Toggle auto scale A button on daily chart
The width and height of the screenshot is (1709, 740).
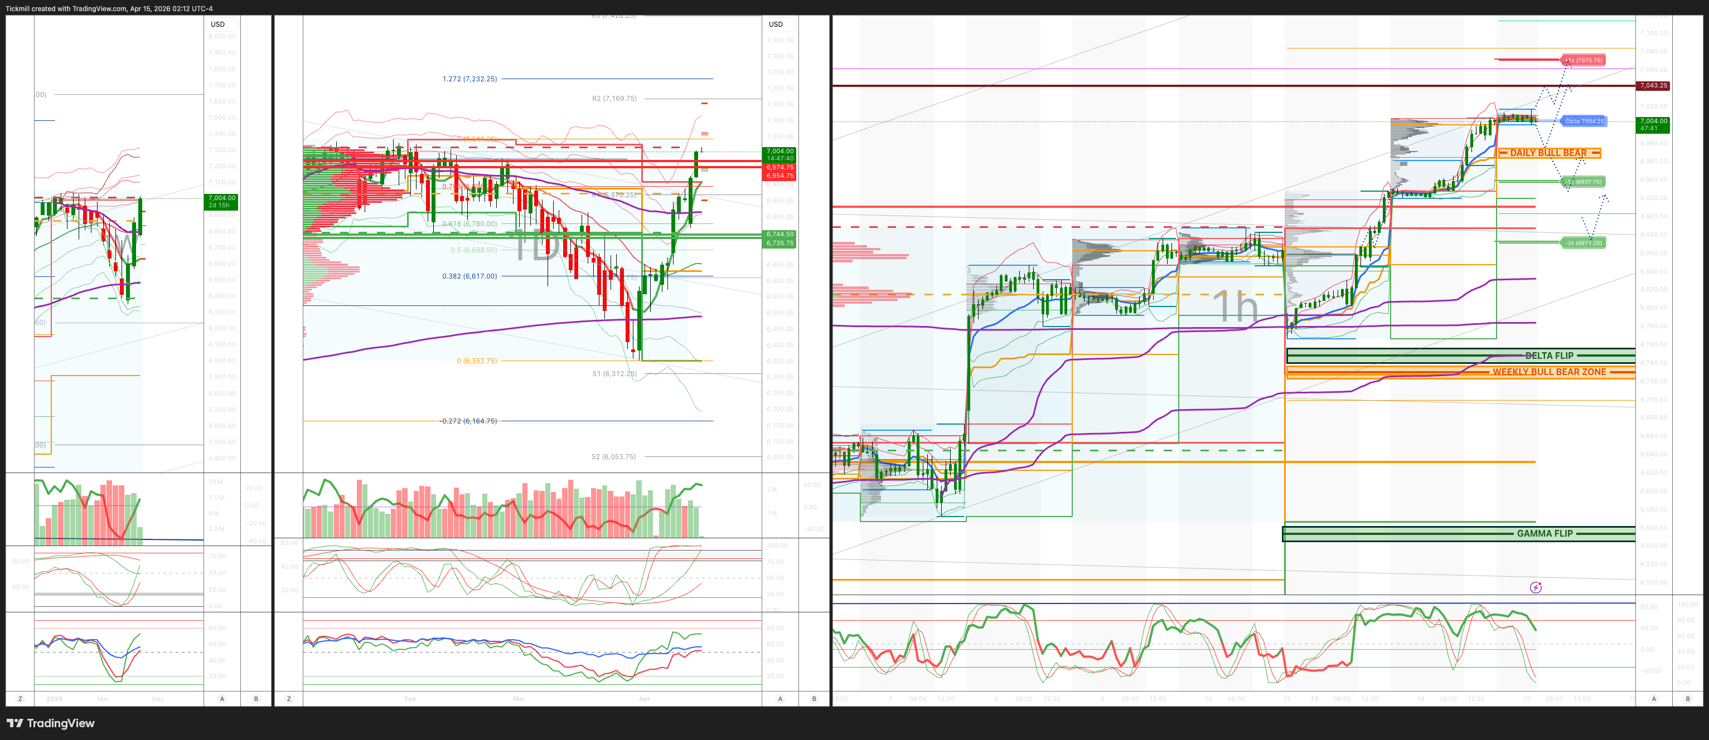tap(780, 698)
